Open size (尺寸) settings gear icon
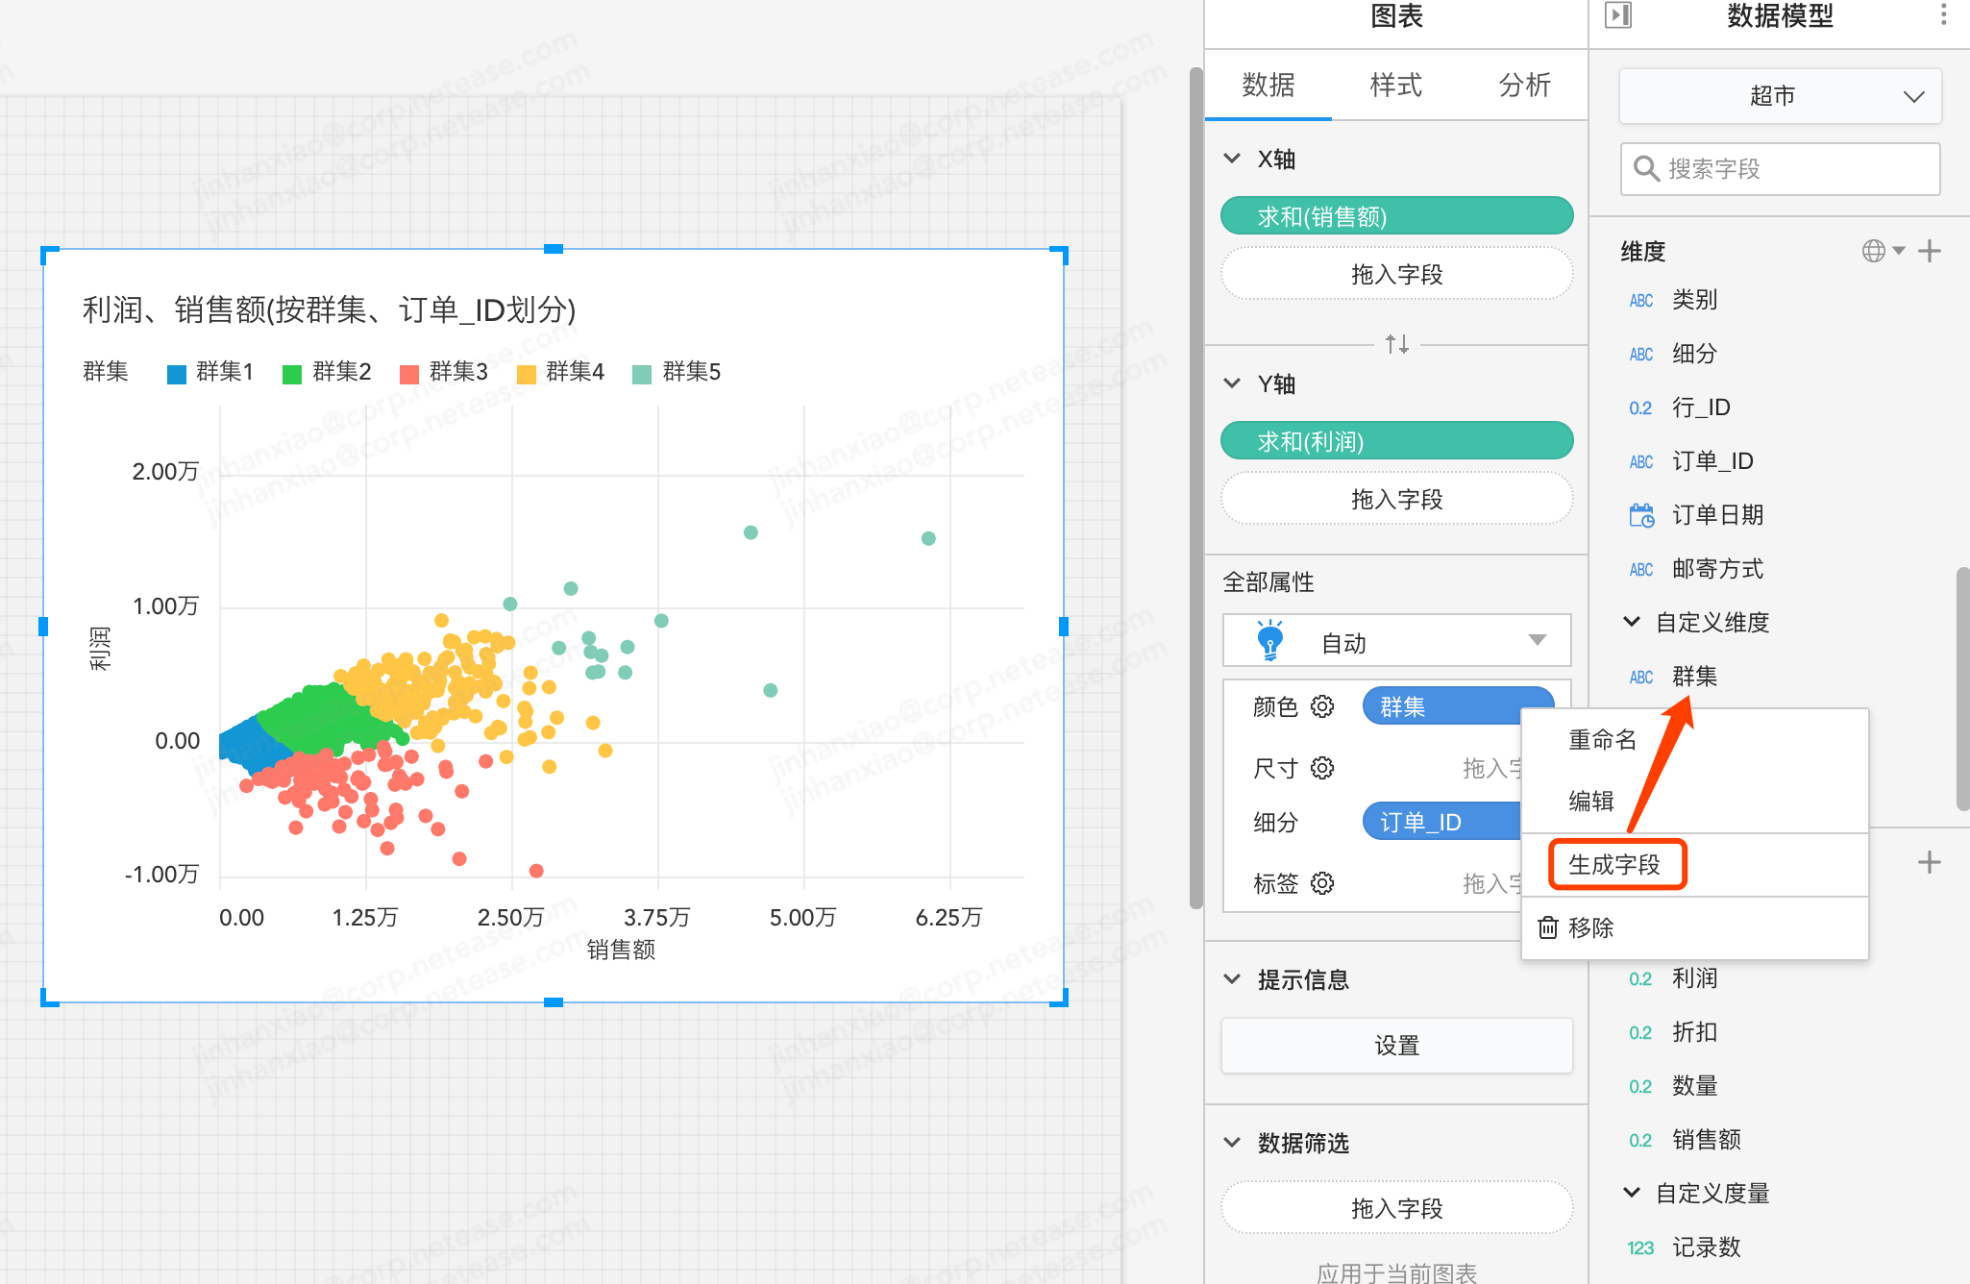This screenshot has height=1284, width=1970. pyautogui.click(x=1322, y=768)
